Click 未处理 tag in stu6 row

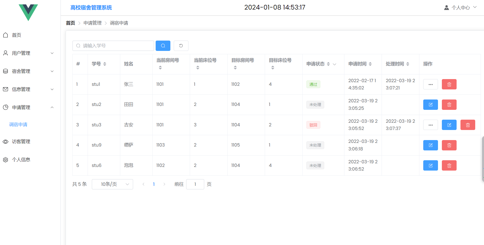[315, 165]
